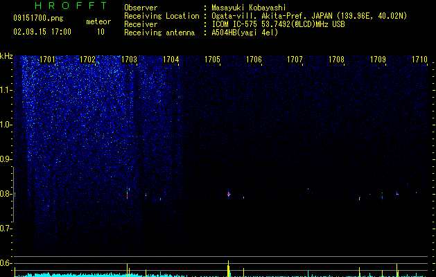Click the 1705 time marker
Viewport: 436px width, 277px height.
tap(212, 60)
